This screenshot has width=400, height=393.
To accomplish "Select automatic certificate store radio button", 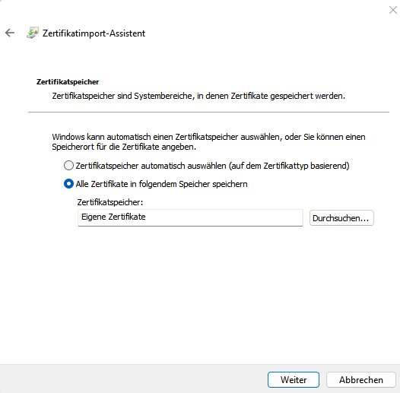I will pos(68,166).
